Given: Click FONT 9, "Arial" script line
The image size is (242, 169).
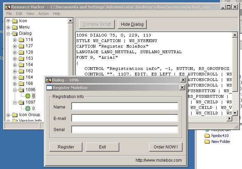Looking at the screenshot, I should 97,57.
